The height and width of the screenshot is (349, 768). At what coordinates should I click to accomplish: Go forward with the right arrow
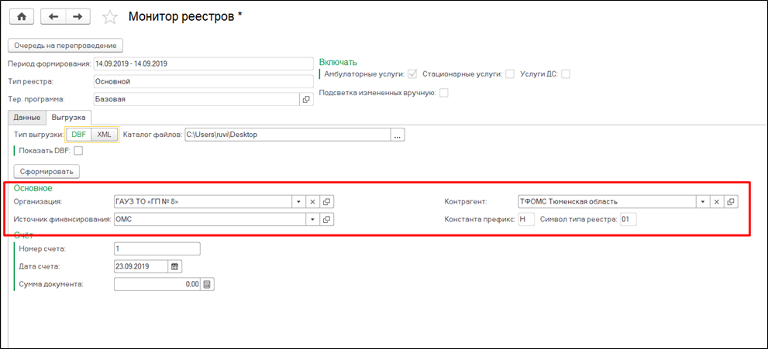[x=77, y=16]
